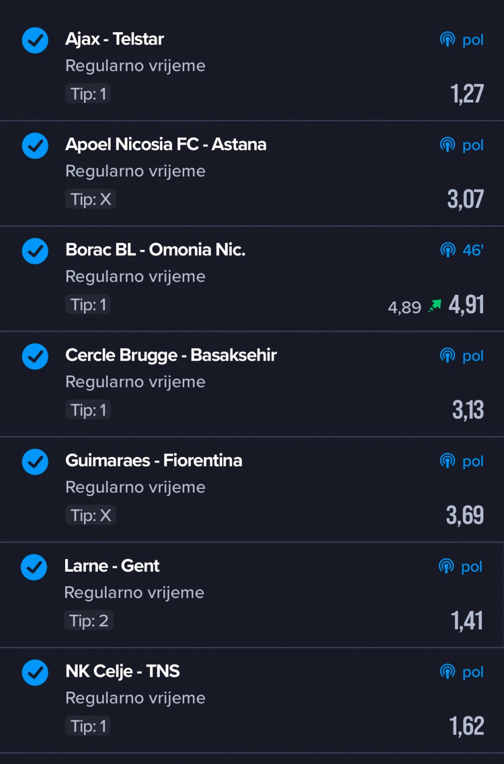Click odds 1,62 for NK Celje - TNS
The width and height of the screenshot is (504, 764).
[467, 726]
